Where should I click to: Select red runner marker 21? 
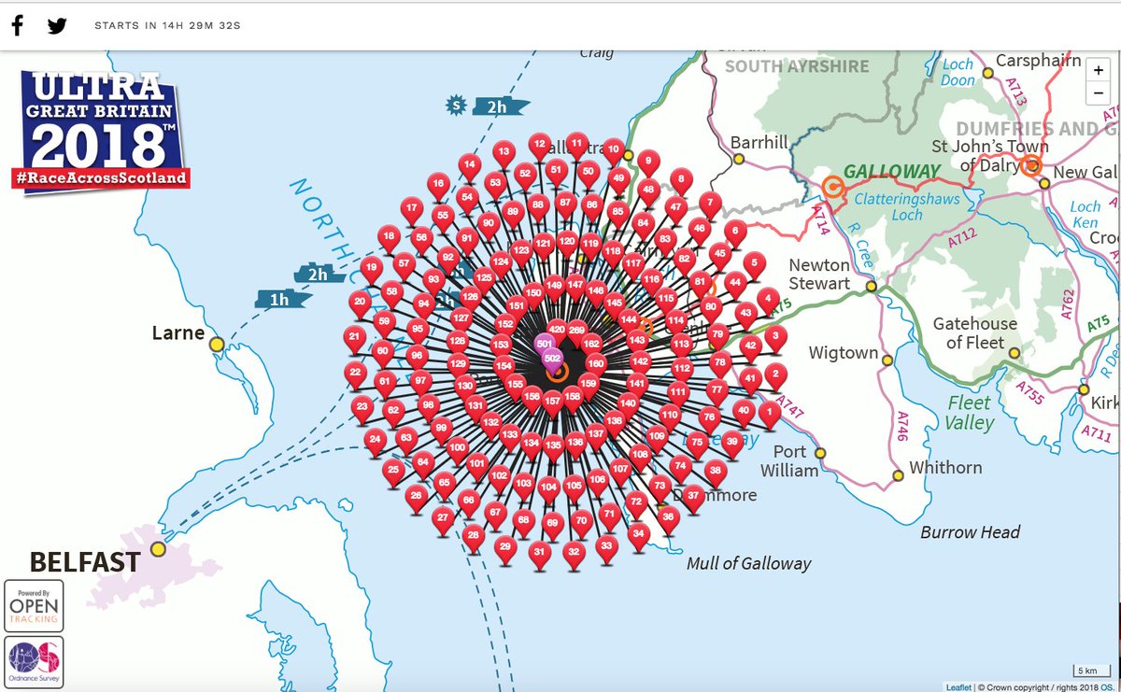(354, 339)
